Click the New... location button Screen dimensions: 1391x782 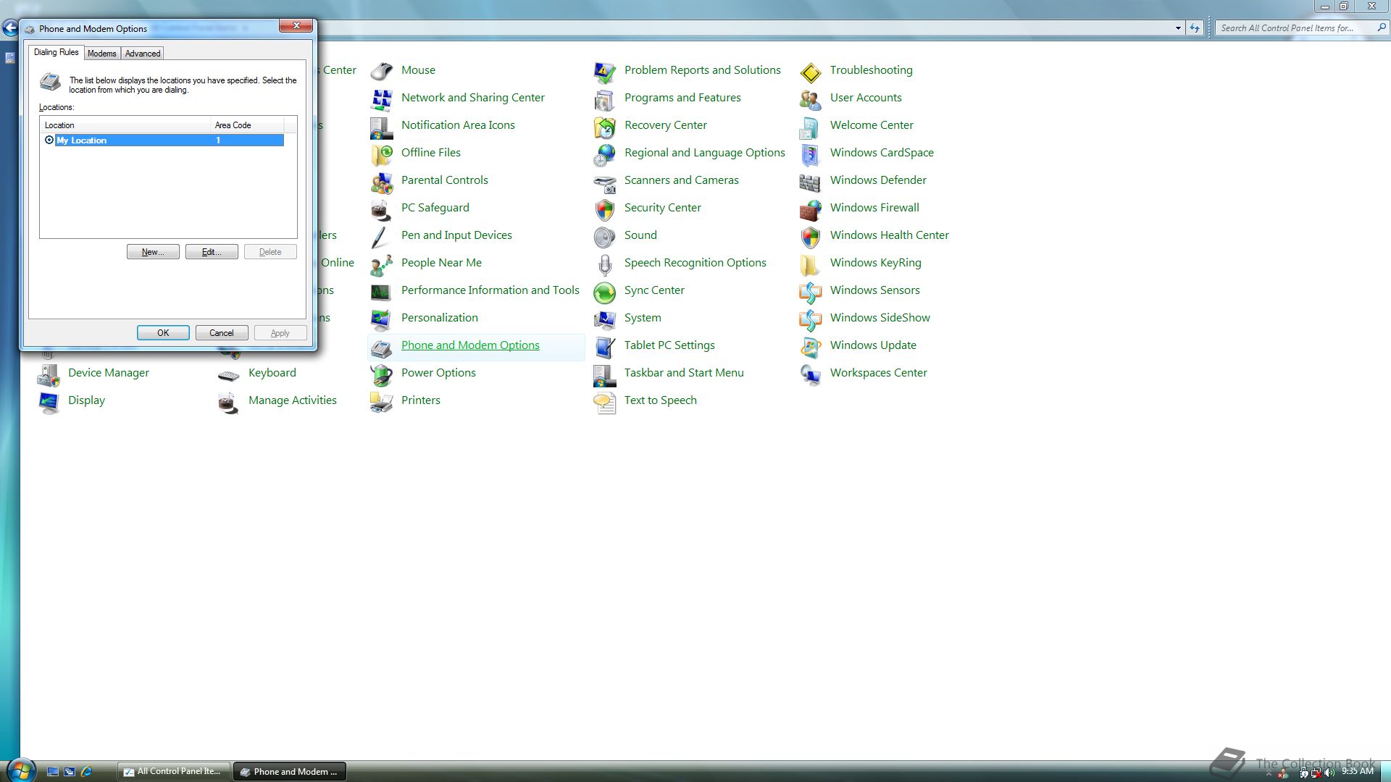coord(153,252)
